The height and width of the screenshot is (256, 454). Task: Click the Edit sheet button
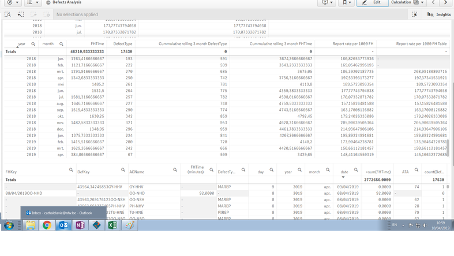click(x=372, y=2)
